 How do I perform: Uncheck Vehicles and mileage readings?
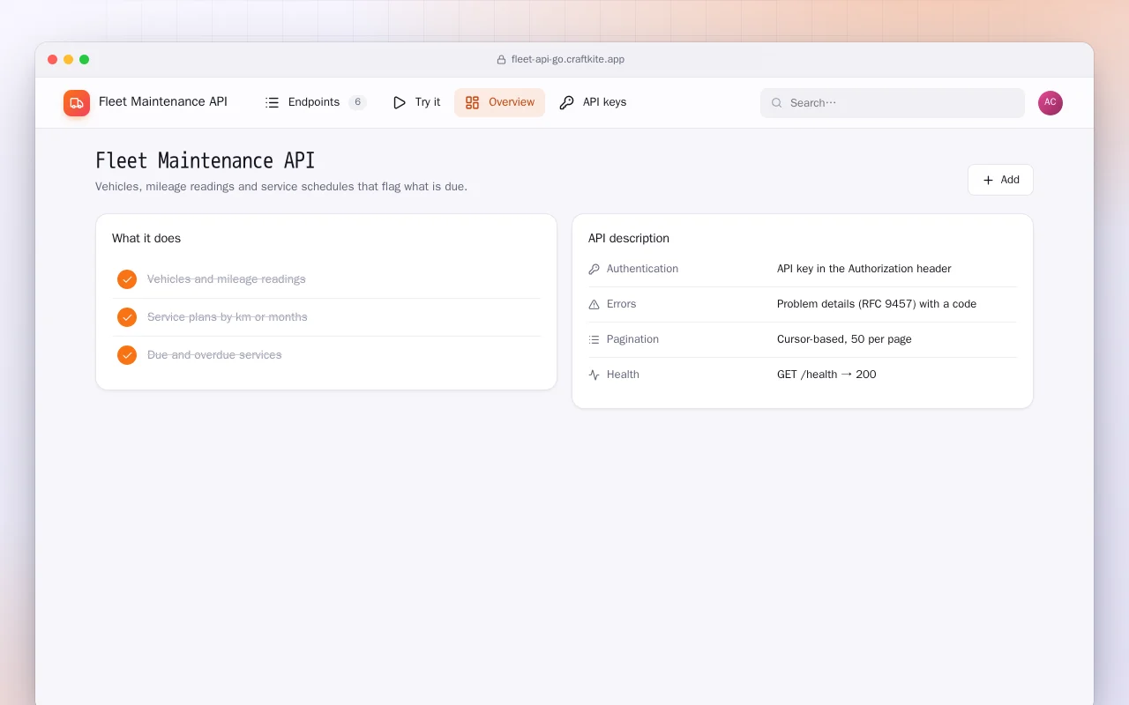click(x=127, y=279)
